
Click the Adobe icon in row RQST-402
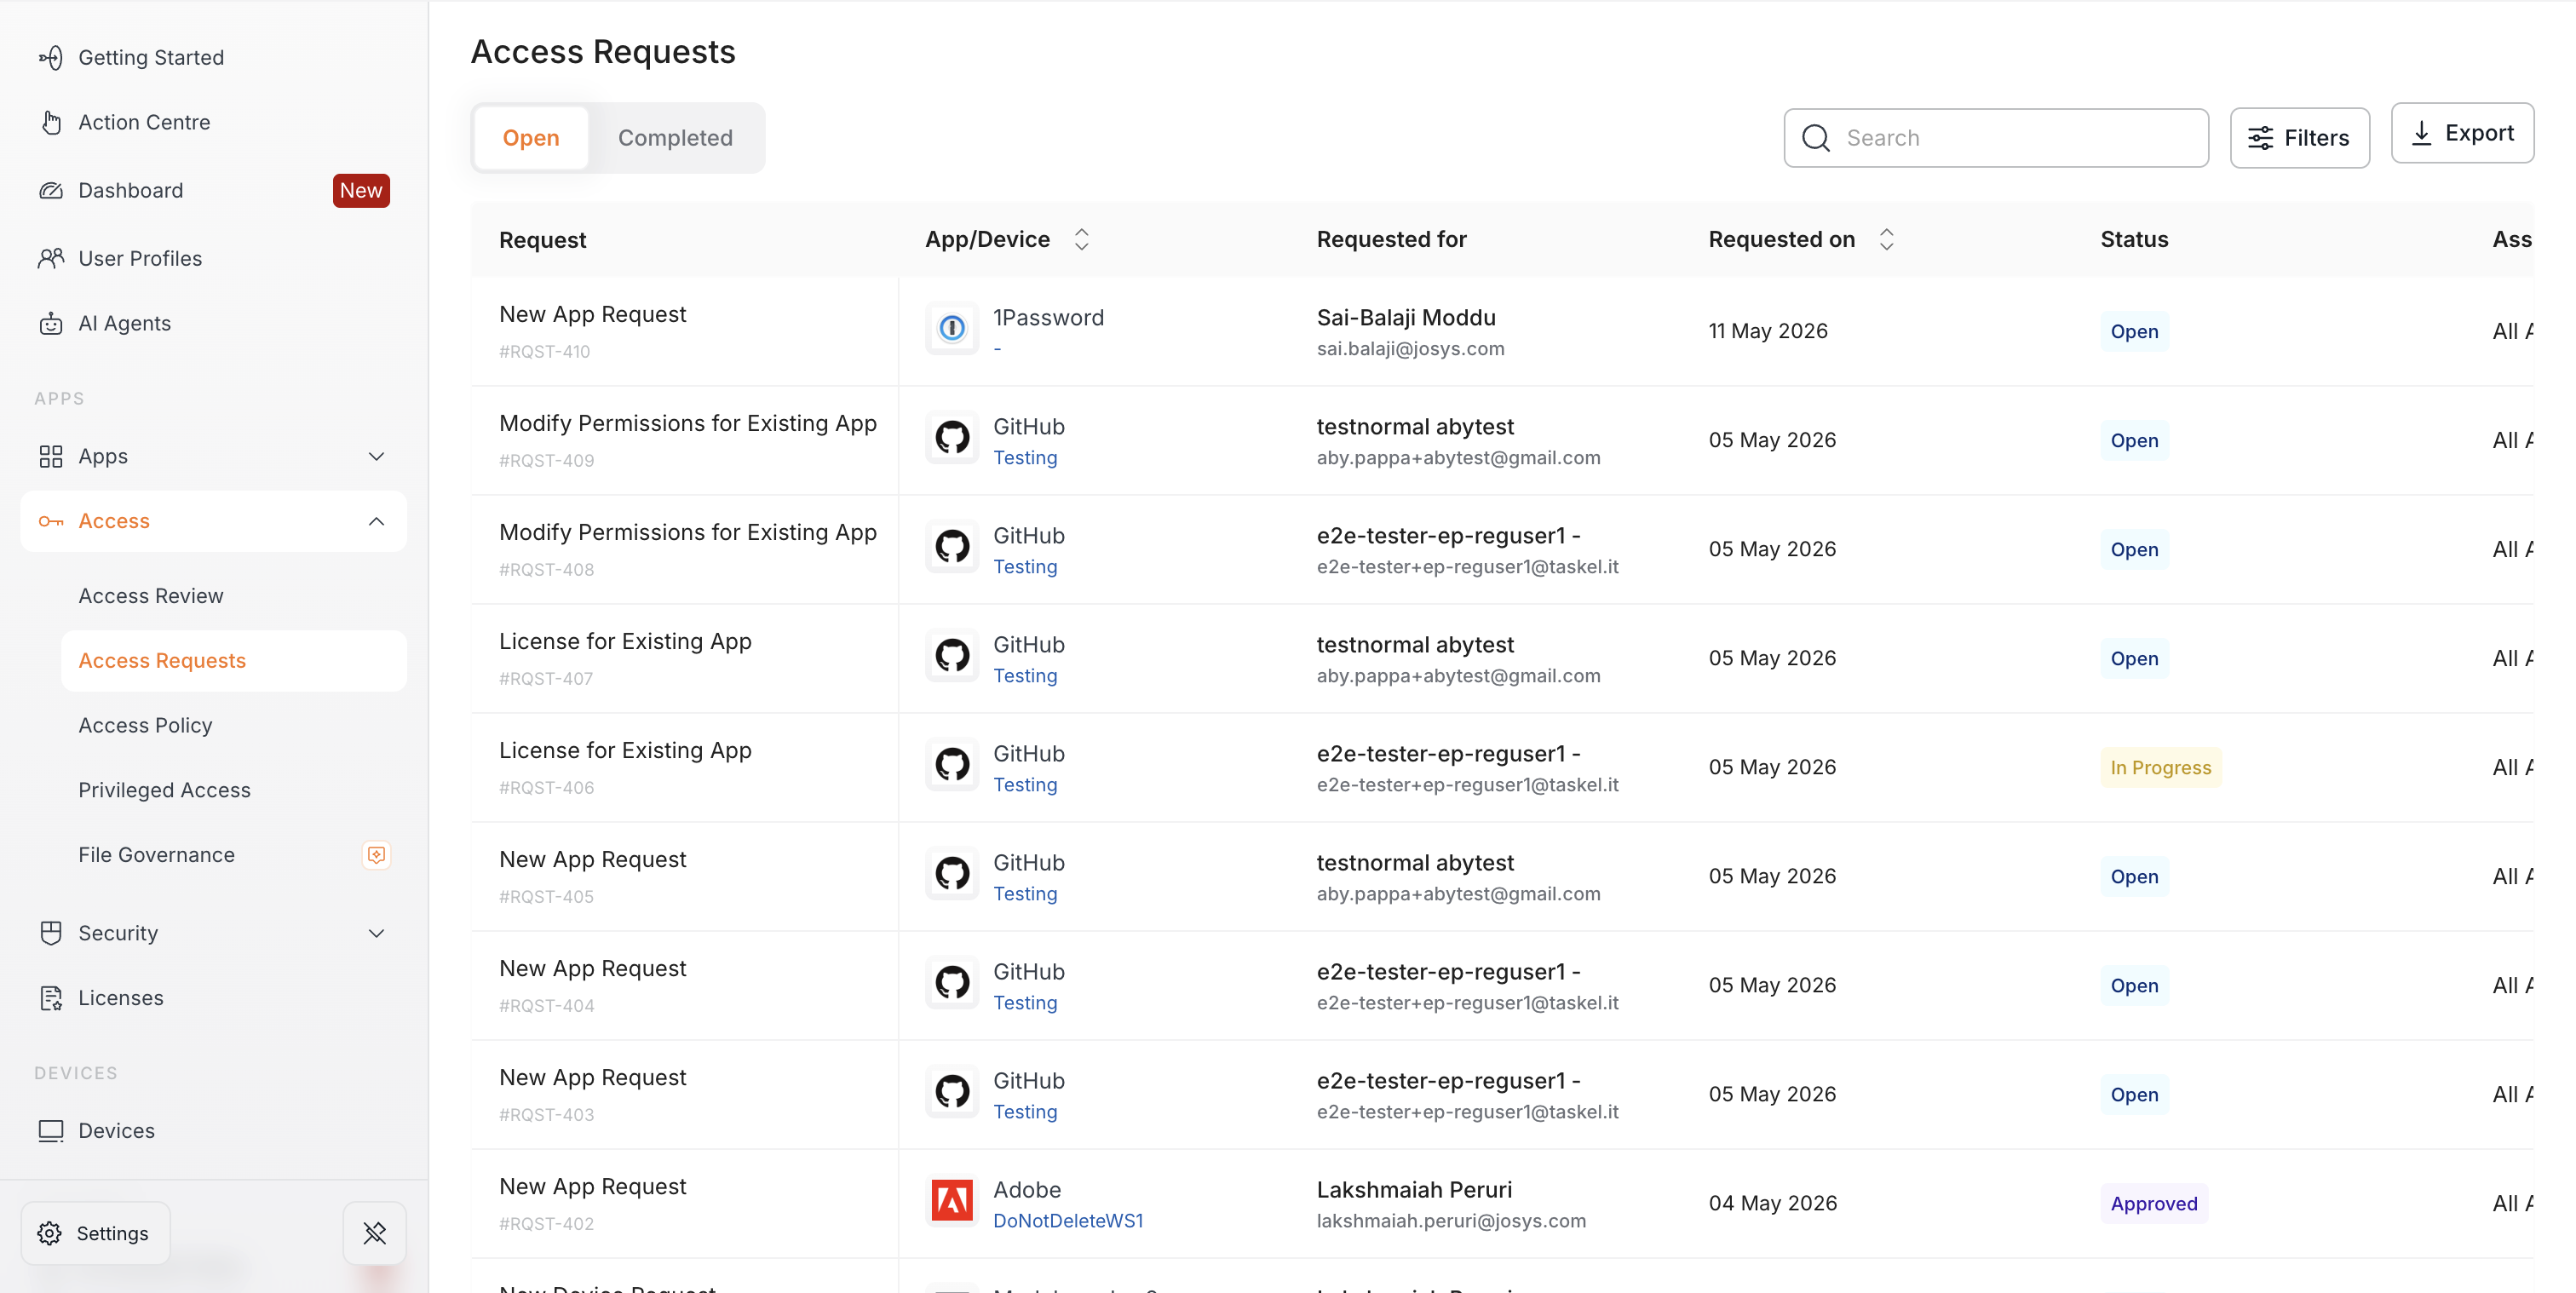coord(952,1200)
